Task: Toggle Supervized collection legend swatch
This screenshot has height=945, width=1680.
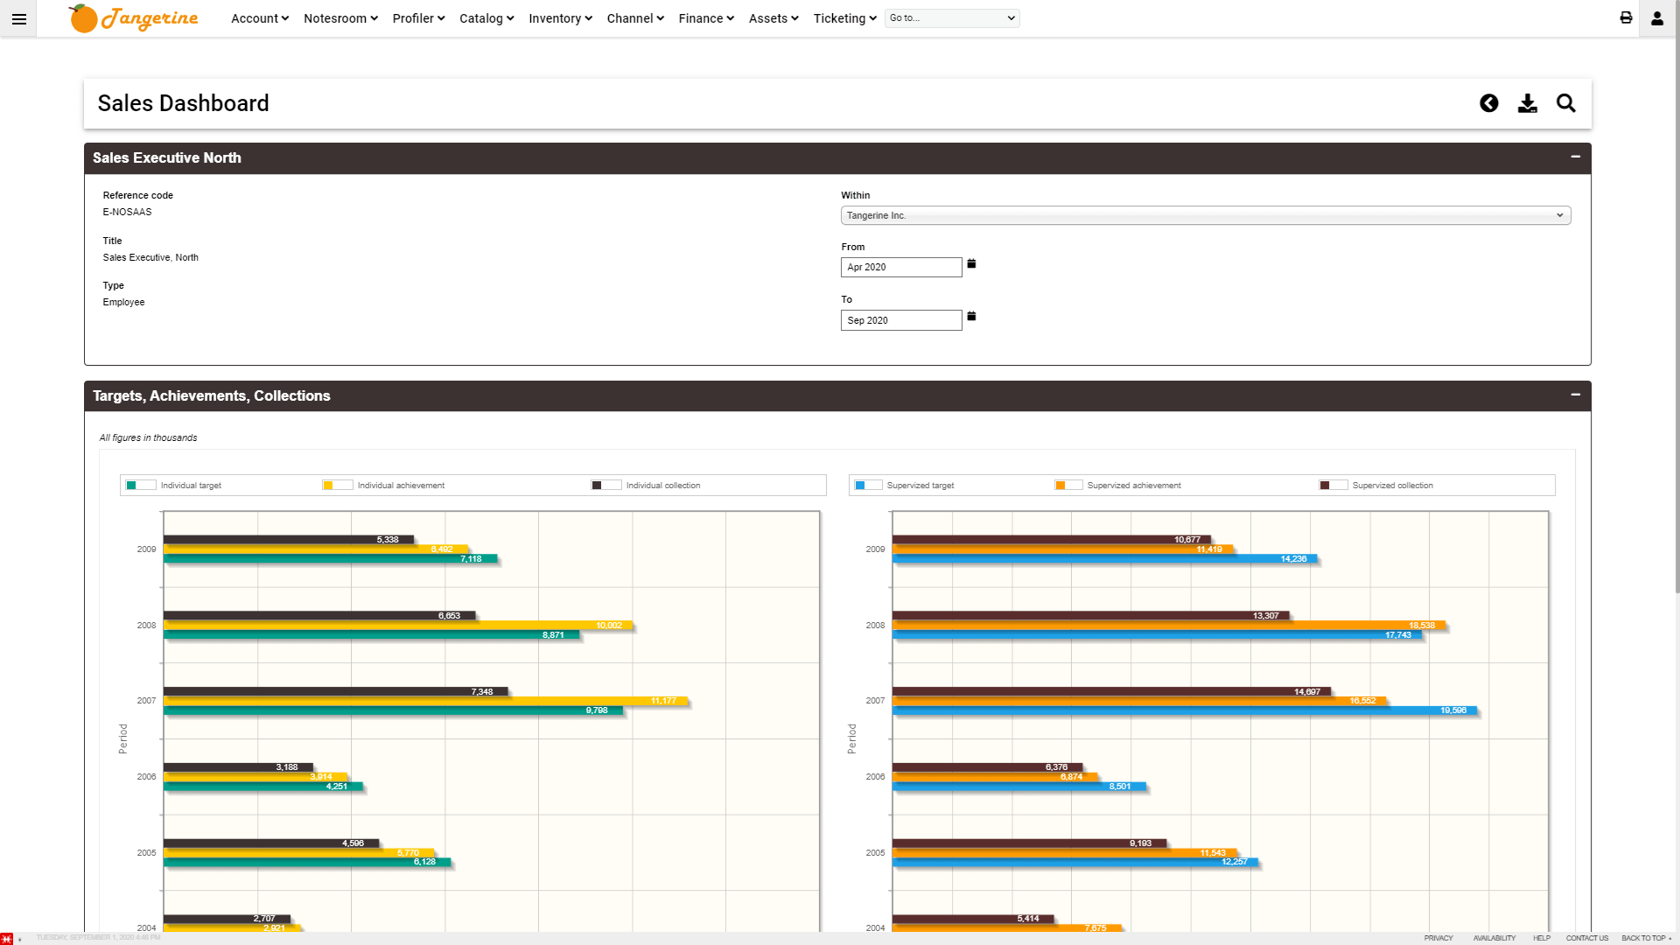Action: pos(1333,486)
